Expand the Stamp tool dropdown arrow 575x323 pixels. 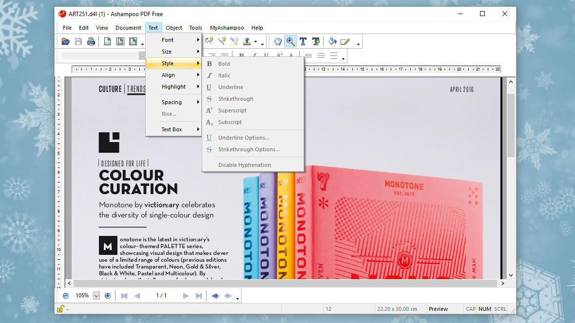256,42
